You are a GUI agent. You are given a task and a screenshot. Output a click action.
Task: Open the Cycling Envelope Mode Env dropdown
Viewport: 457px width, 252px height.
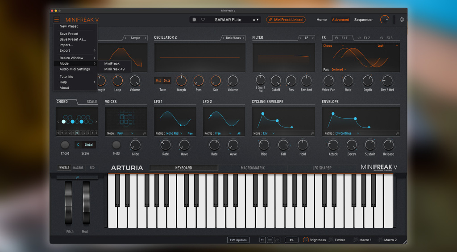(x=269, y=133)
